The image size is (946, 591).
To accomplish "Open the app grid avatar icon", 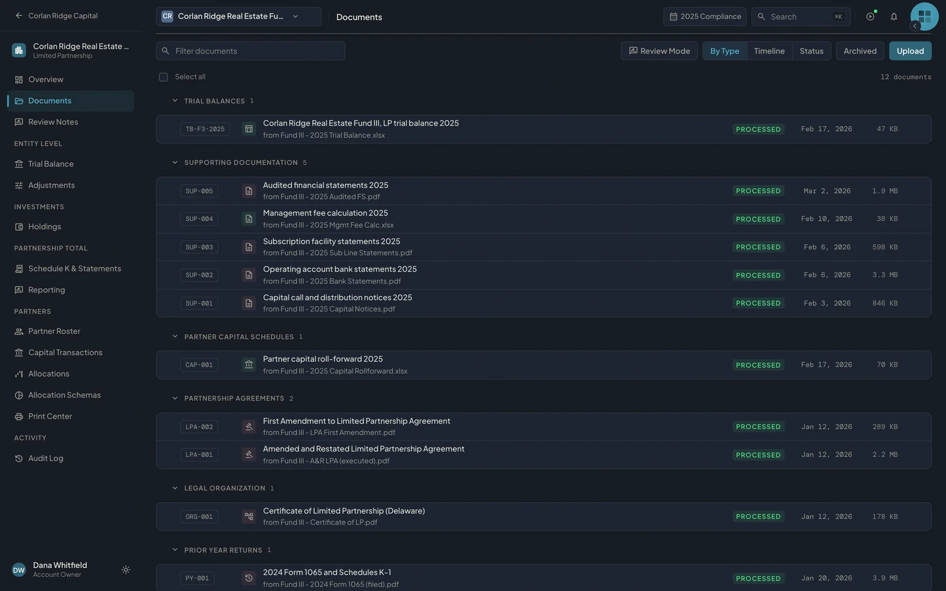I will pyautogui.click(x=925, y=17).
